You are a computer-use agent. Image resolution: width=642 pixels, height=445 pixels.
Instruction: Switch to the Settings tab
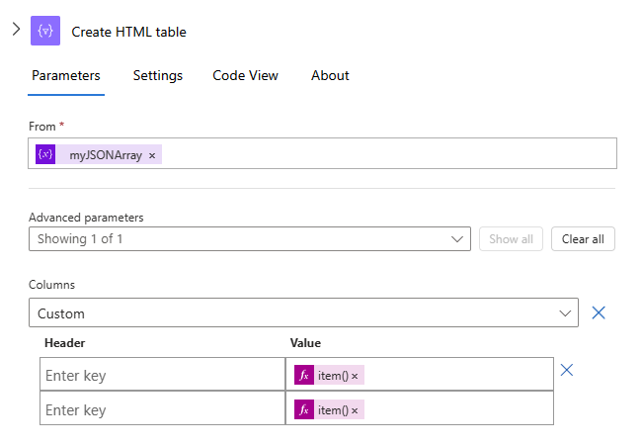158,75
